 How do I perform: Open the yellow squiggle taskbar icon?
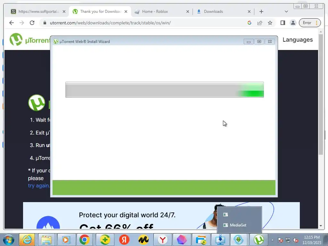[x=143, y=240]
